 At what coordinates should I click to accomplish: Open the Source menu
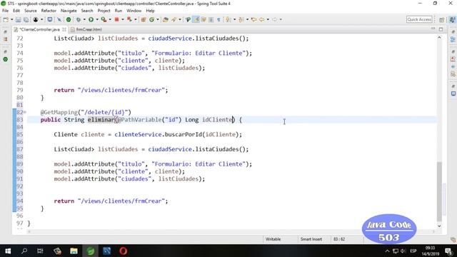point(30,11)
